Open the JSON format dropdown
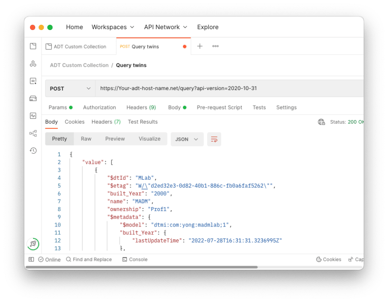Screen dimensions: 388x302 [187, 139]
